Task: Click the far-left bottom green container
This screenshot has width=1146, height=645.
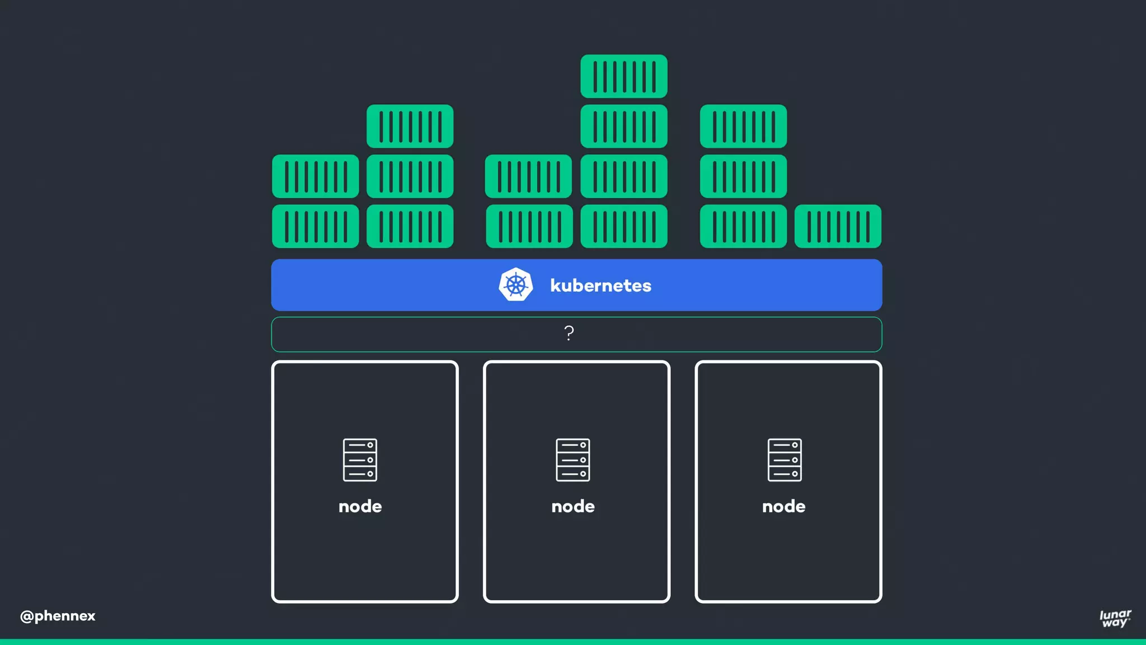Action: tap(315, 226)
